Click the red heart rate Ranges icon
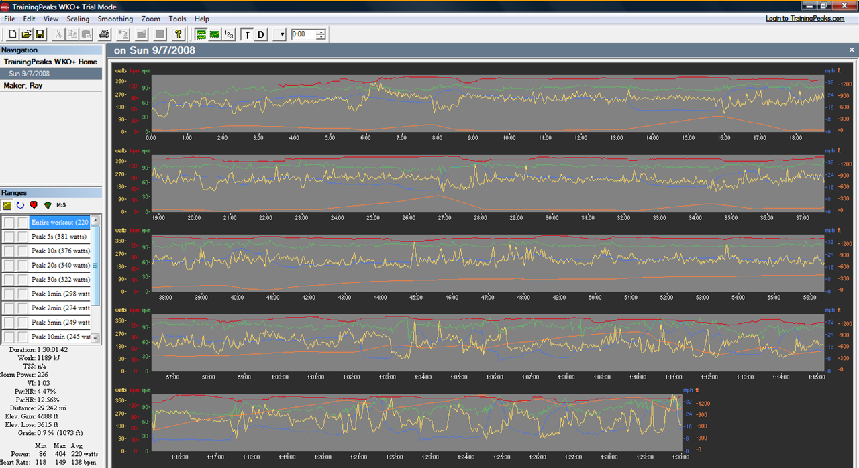This screenshot has height=468, width=859. [34, 205]
